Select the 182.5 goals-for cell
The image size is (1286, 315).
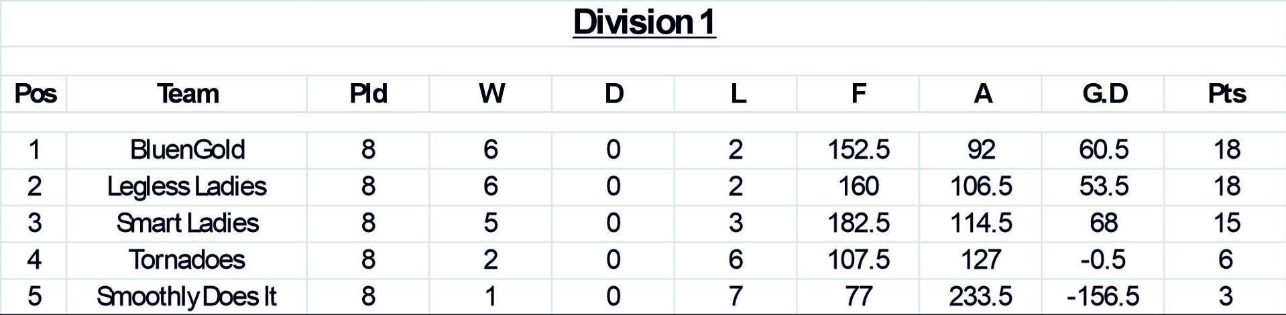pyautogui.click(x=859, y=223)
